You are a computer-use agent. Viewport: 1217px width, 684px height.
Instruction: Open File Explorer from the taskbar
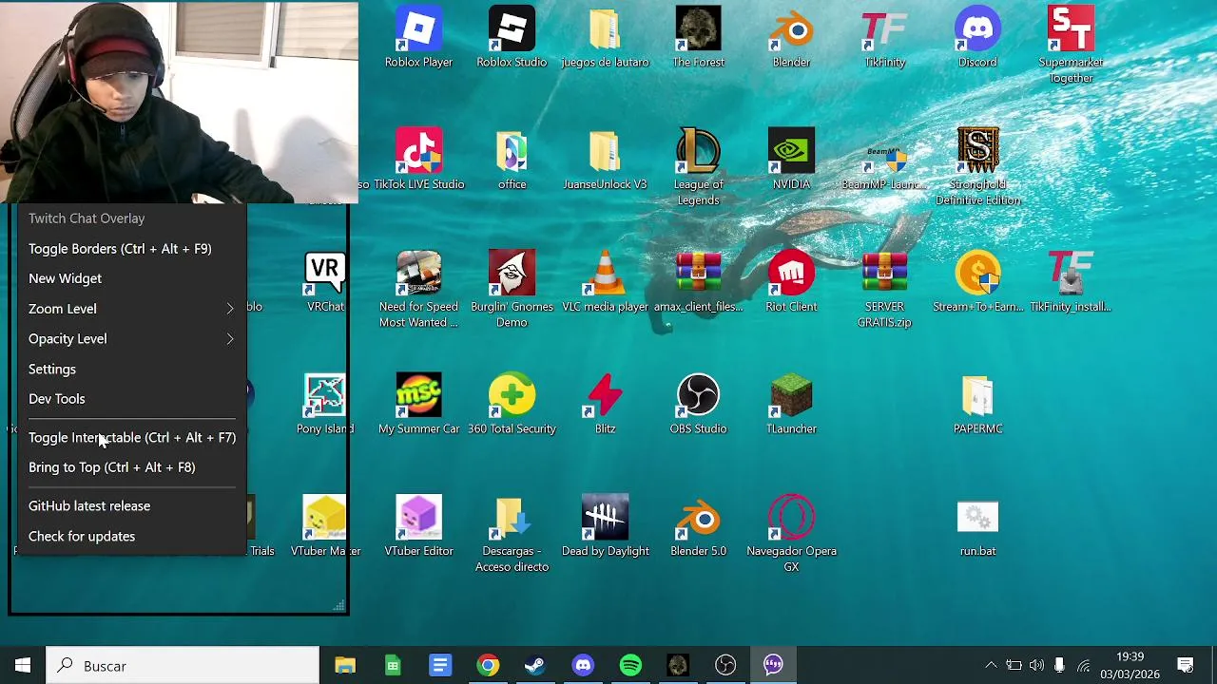tap(345, 666)
